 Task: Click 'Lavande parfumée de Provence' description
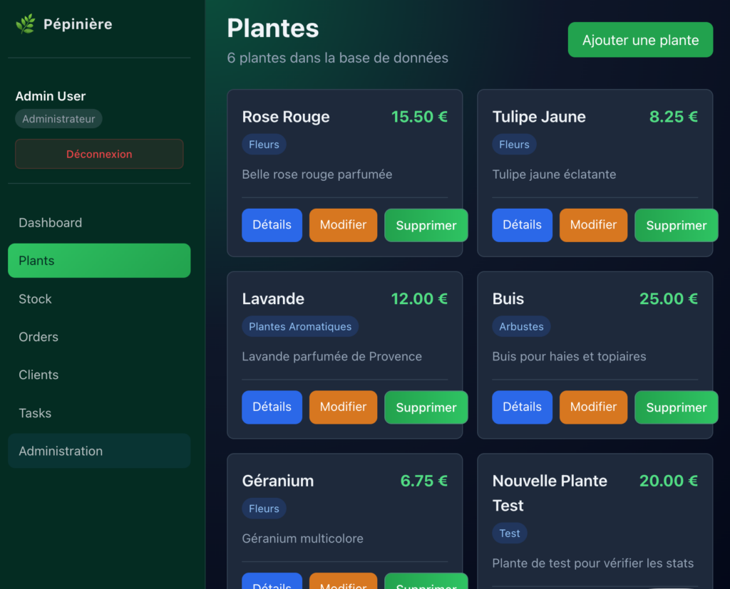pyautogui.click(x=332, y=356)
